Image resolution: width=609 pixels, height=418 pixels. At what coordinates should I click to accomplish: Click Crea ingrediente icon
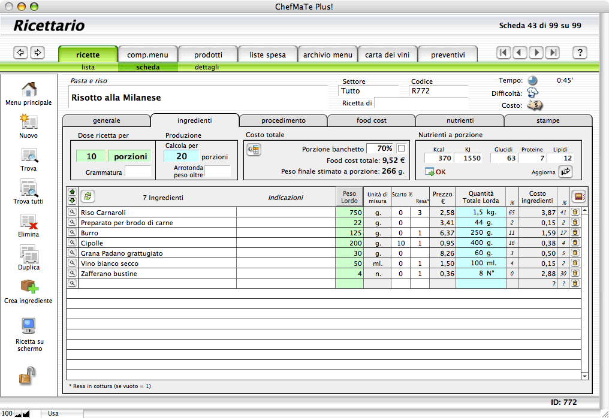[29, 287]
